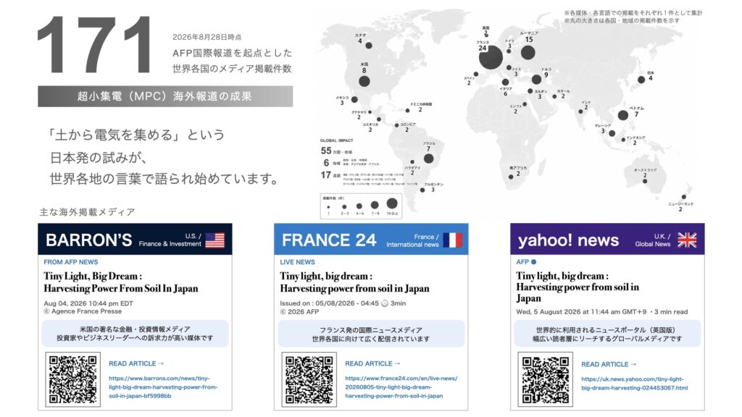
Task: Click the 主な海外掲載メディア heading
Action: click(87, 212)
